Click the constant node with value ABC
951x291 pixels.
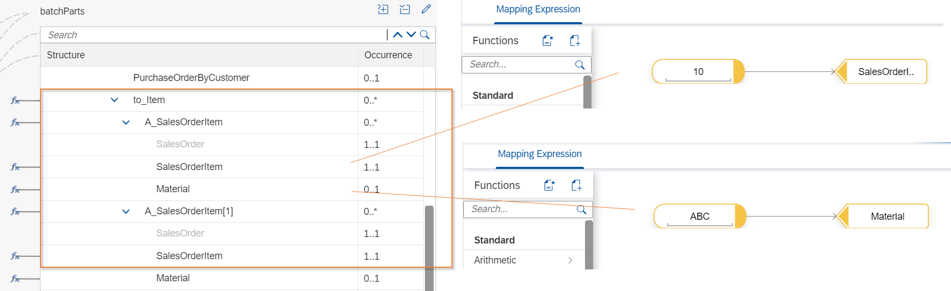tap(700, 216)
